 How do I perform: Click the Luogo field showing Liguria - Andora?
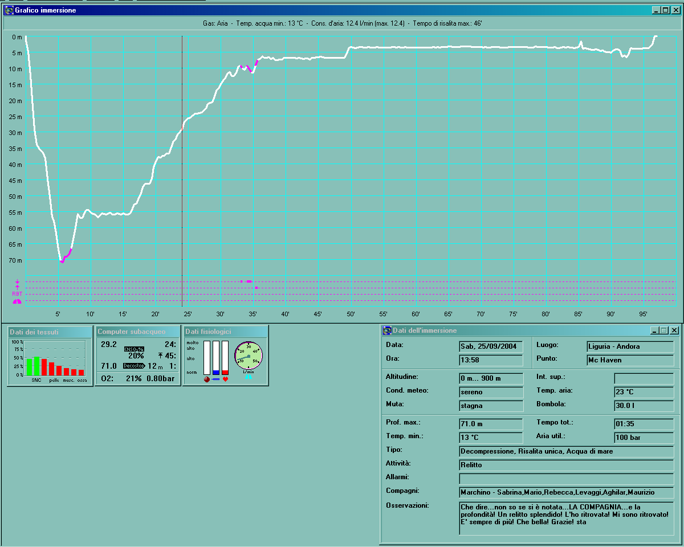[x=629, y=346]
